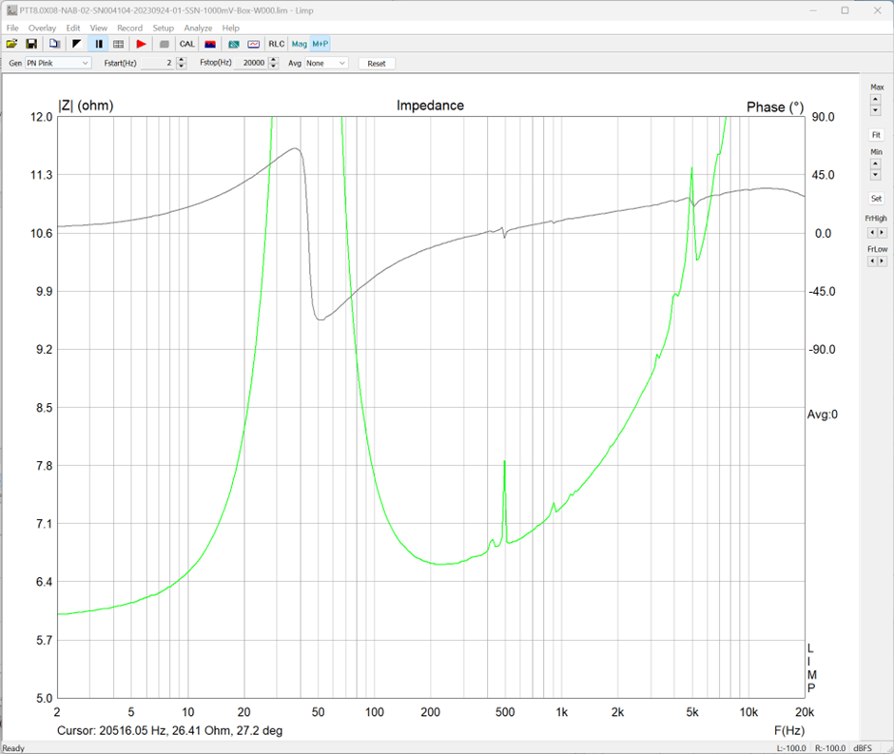894x754 pixels.
Task: Shift FrLow right with the right arrow
Action: point(882,261)
